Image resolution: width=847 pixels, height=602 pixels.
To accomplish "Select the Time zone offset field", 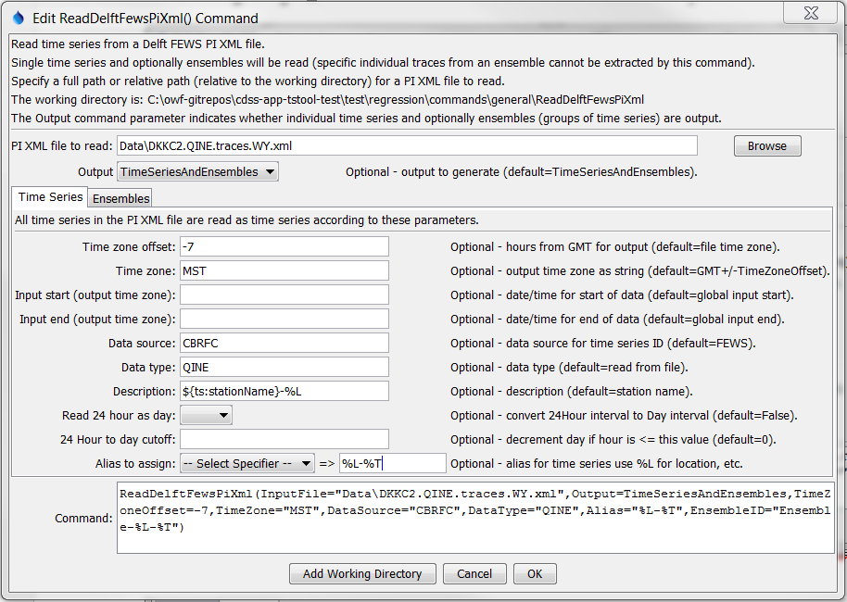I will click(x=284, y=245).
